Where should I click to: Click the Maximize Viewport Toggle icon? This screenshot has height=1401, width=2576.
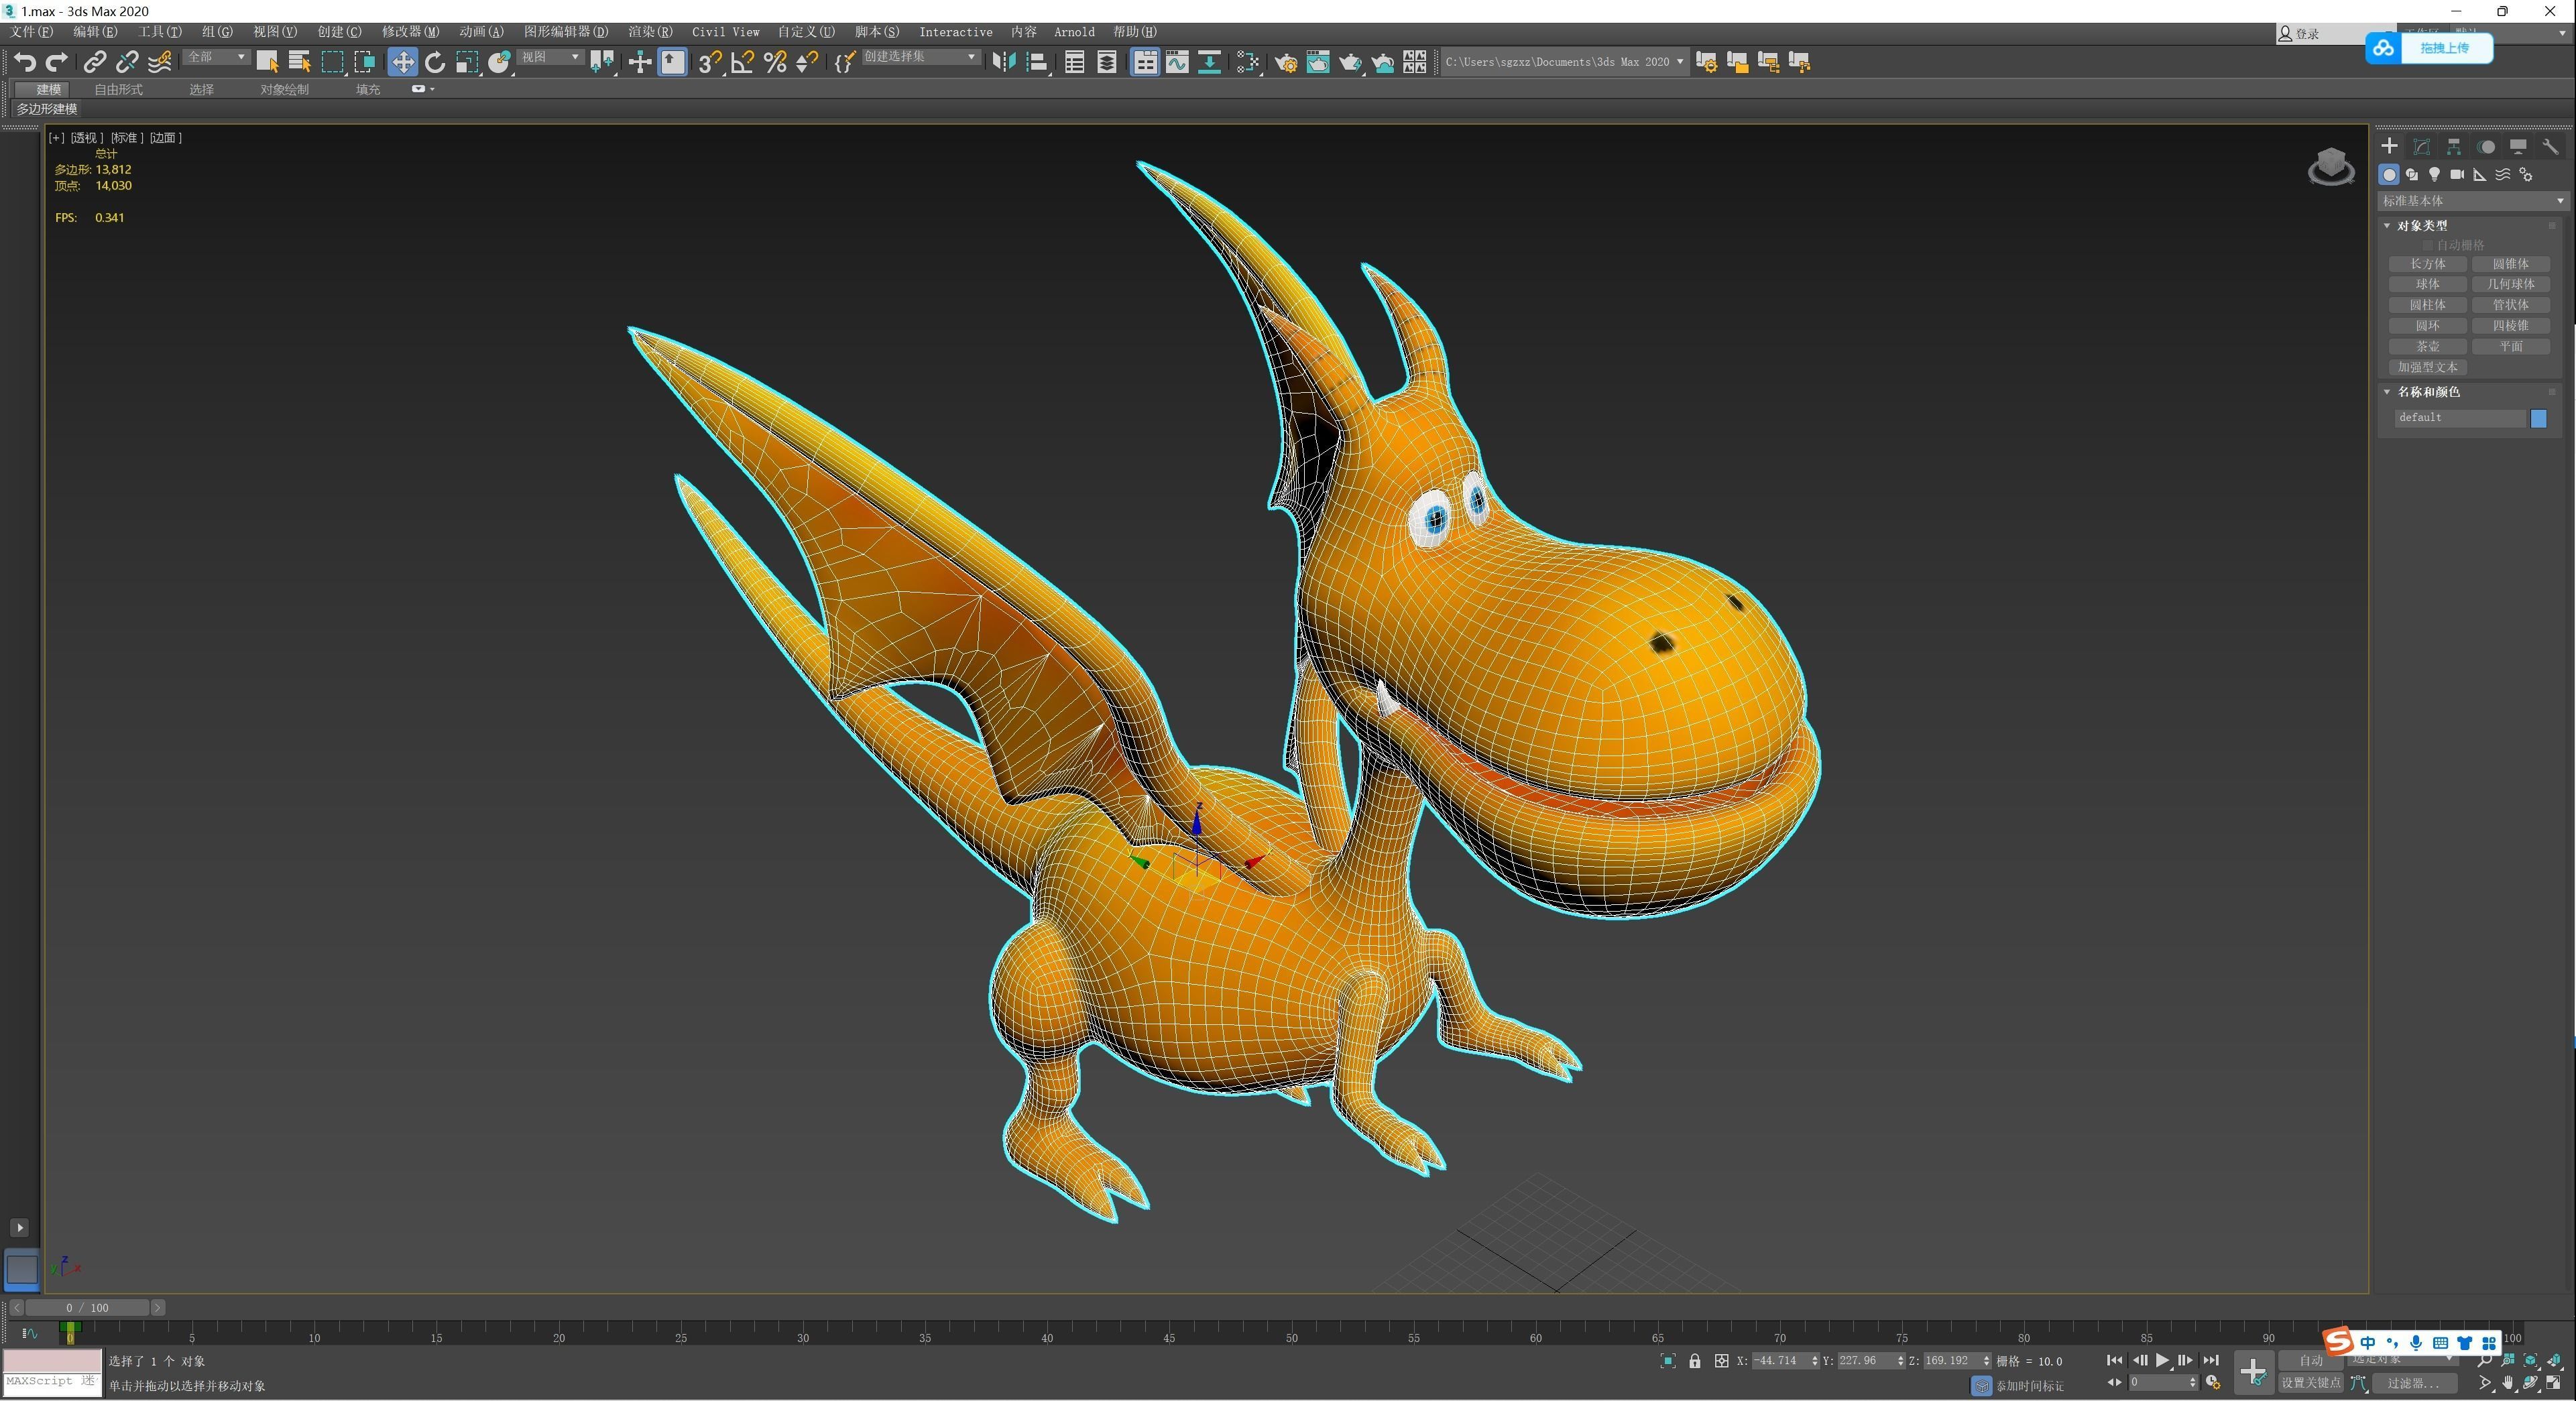pos(2554,1383)
